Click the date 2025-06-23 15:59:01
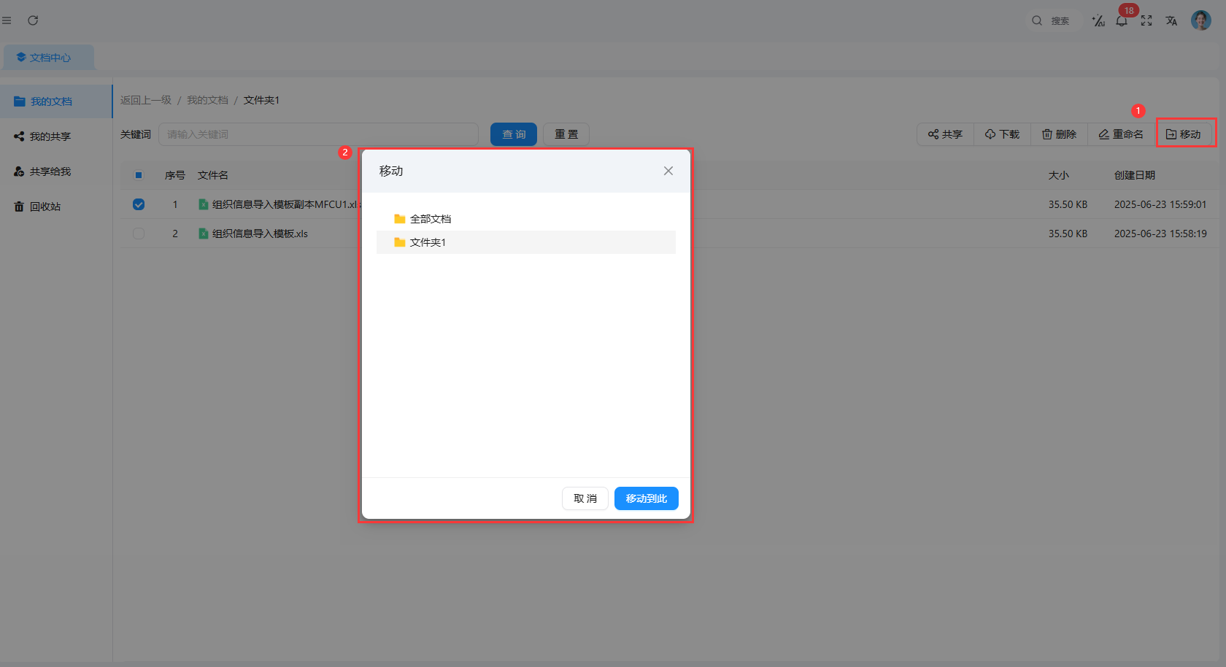The width and height of the screenshot is (1226, 667). click(x=1160, y=204)
